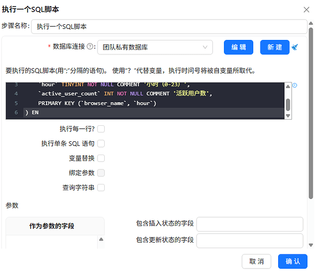Image resolution: width=317 pixels, height=277 pixels.
Task: Click the 取消 button
Action: pyautogui.click(x=257, y=261)
